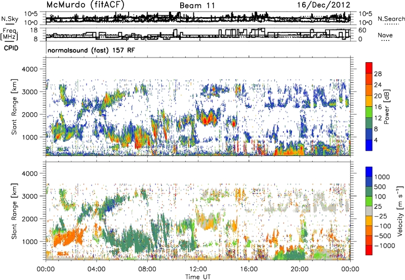The width and height of the screenshot is (405, 280).
Task: Click the yellow 16-20 dB Power swatch
Action: pos(369,101)
